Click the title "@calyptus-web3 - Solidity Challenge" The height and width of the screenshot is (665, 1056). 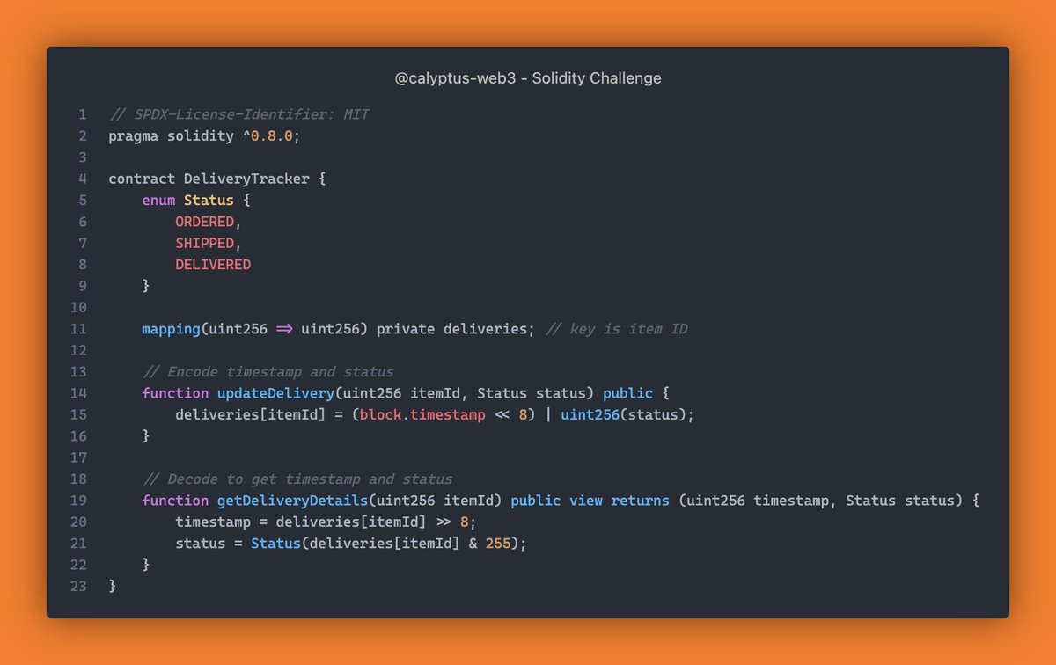528,78
